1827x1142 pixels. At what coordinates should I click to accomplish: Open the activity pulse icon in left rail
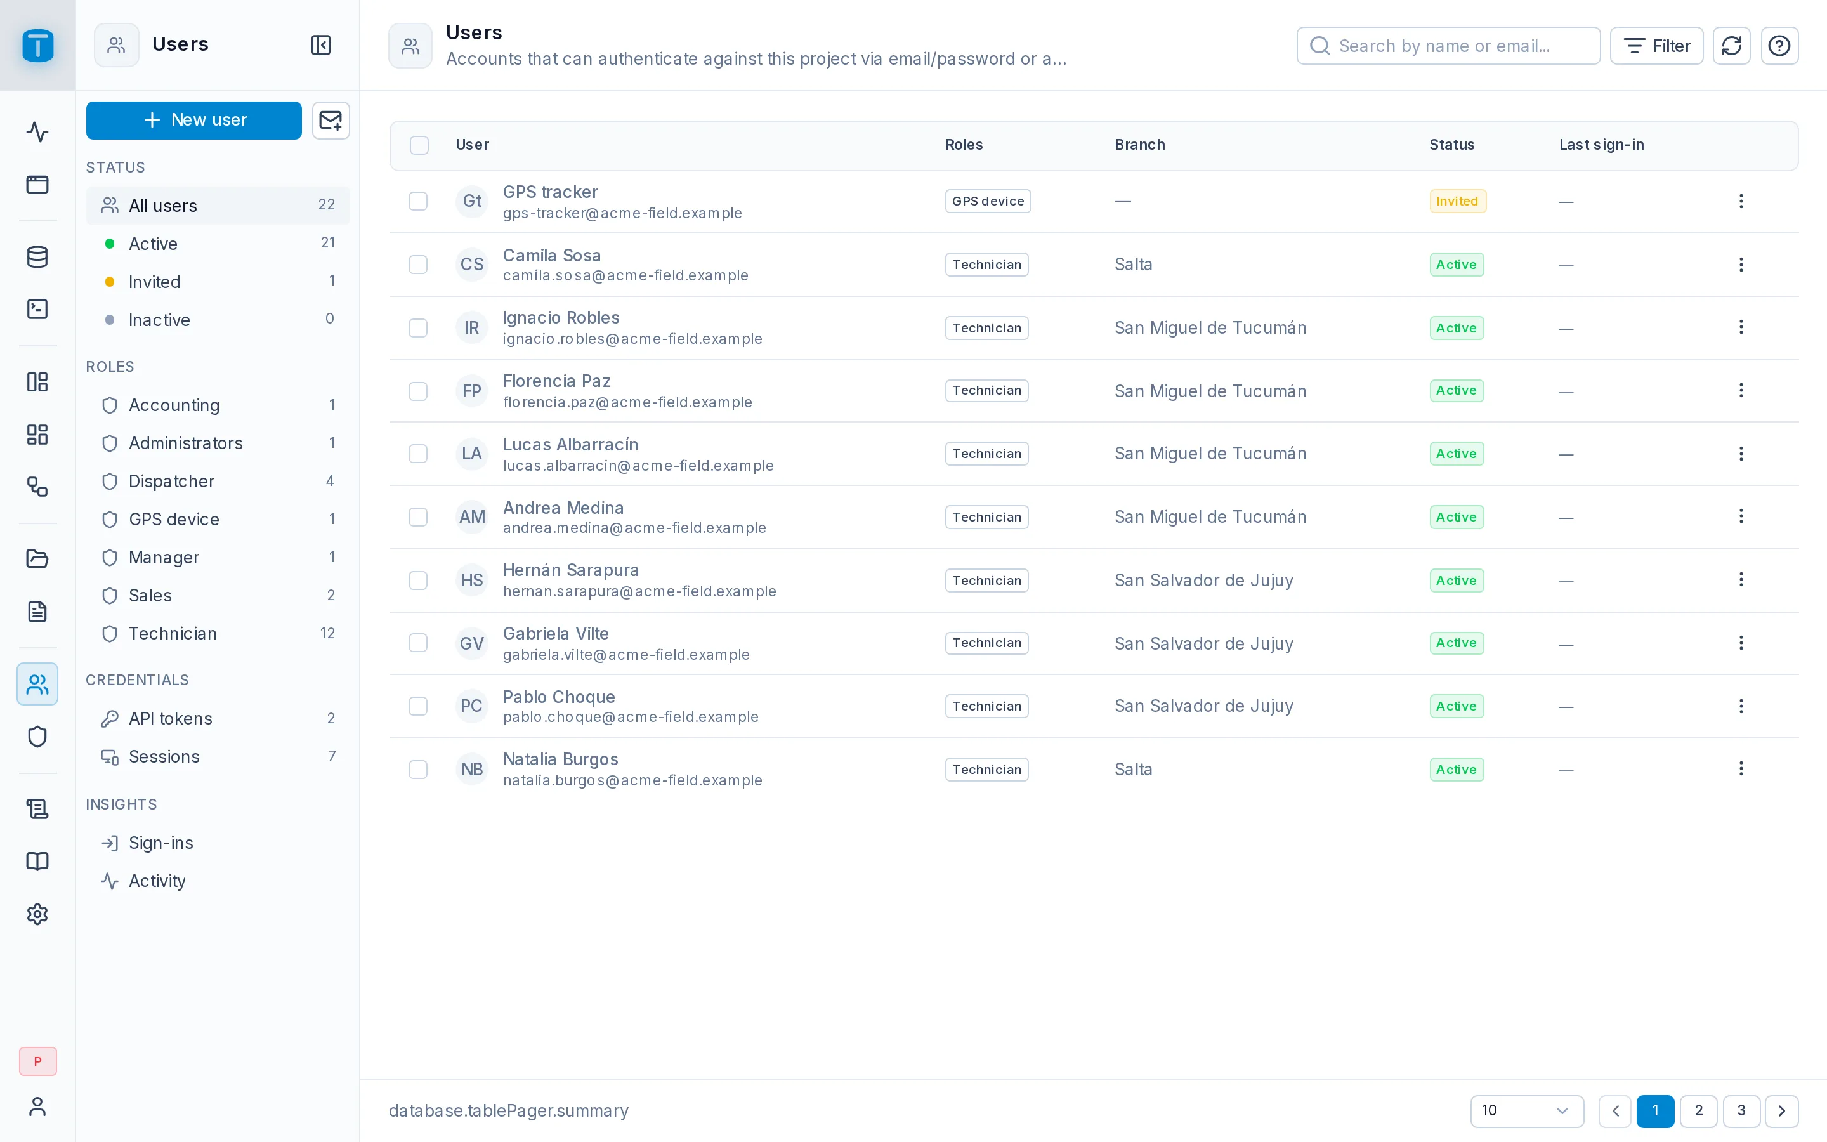coord(37,132)
